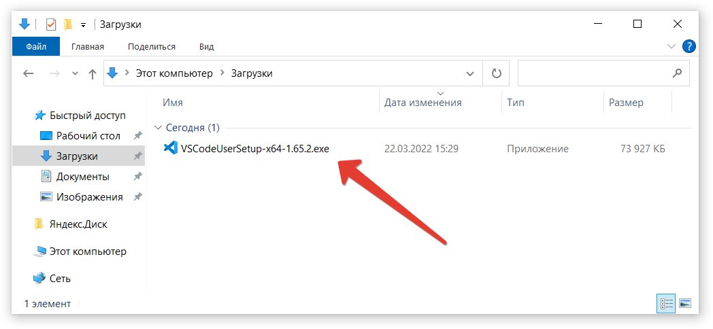Navigate back with the left arrow

(29, 73)
